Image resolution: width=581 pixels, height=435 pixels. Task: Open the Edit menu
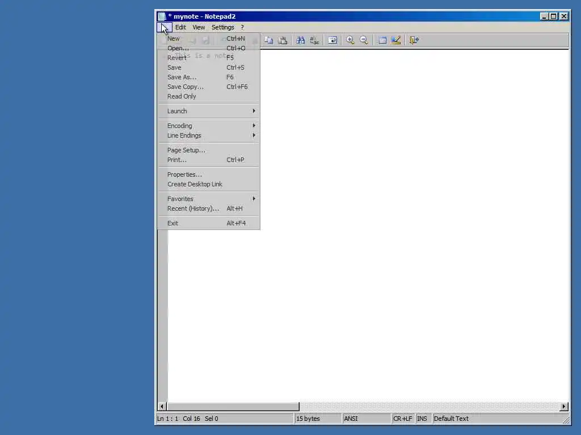tap(180, 27)
